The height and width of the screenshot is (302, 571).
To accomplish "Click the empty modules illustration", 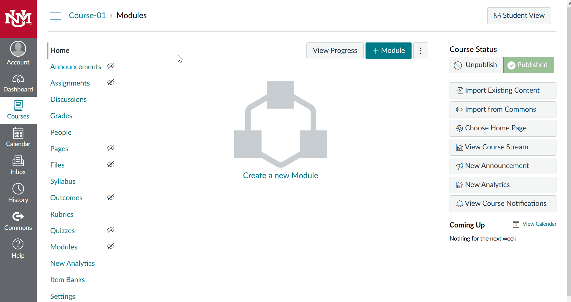I will pyautogui.click(x=281, y=124).
